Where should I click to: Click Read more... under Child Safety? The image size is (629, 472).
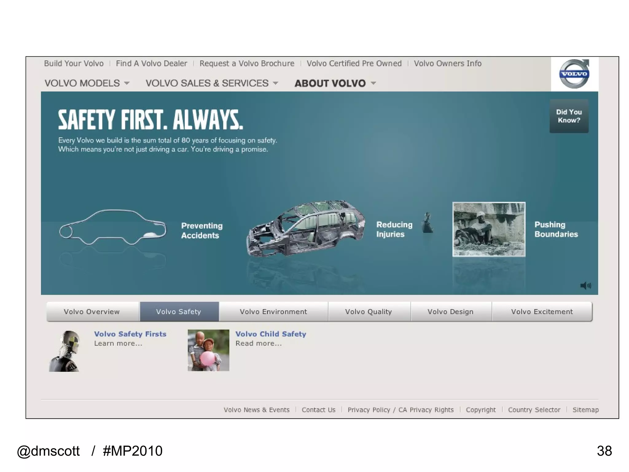click(259, 344)
